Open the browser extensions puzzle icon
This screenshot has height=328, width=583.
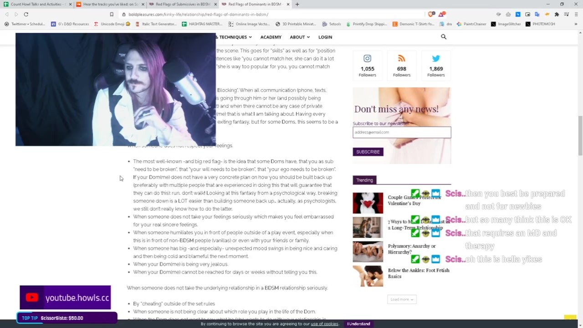pos(557,14)
